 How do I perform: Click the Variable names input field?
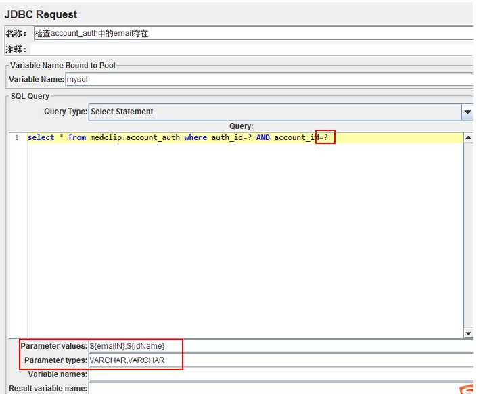[281, 374]
